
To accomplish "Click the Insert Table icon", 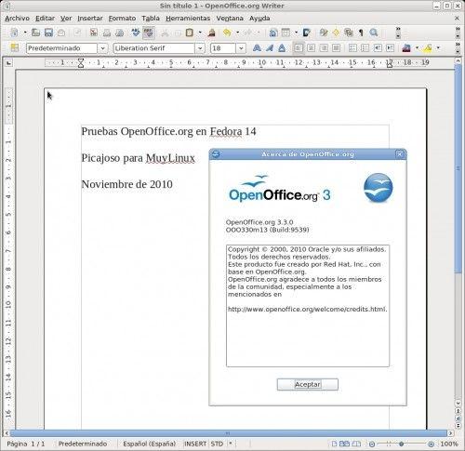I will 286,33.
